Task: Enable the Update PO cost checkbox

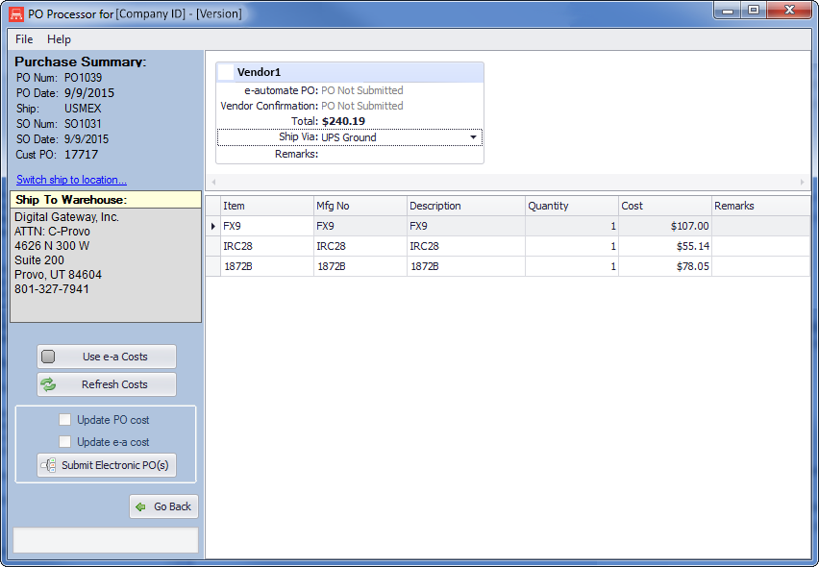Action: click(64, 419)
